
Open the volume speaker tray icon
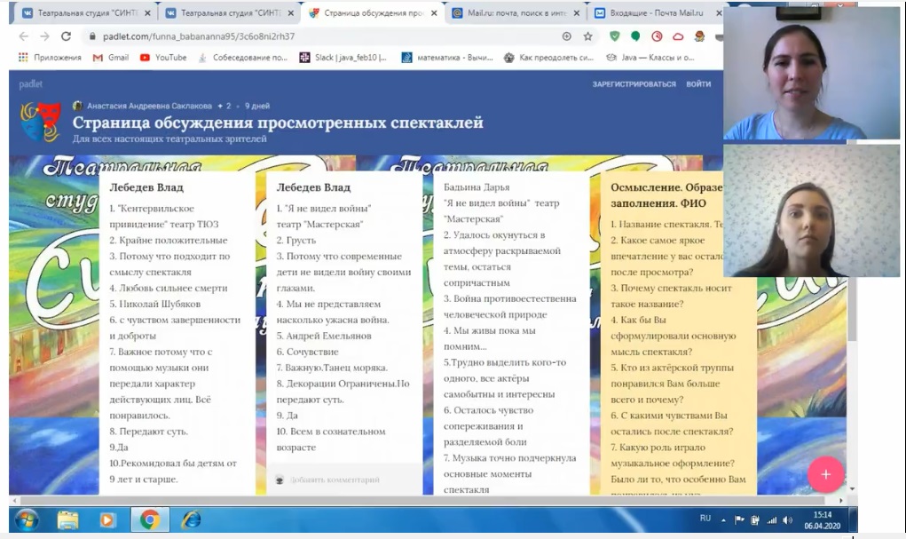(x=788, y=520)
